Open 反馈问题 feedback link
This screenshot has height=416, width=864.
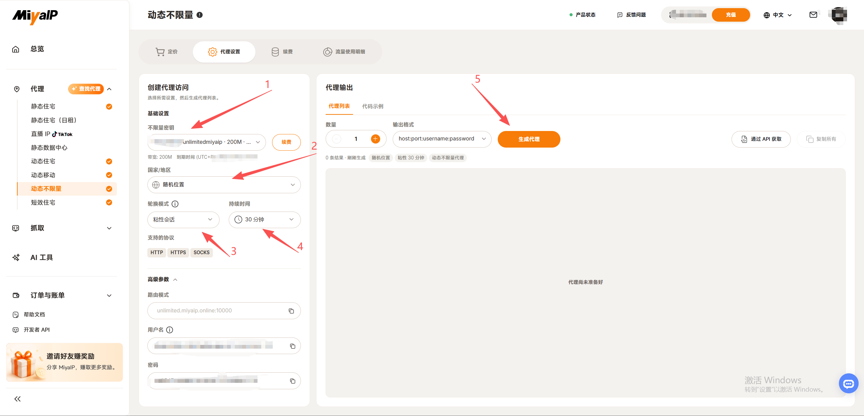(632, 15)
